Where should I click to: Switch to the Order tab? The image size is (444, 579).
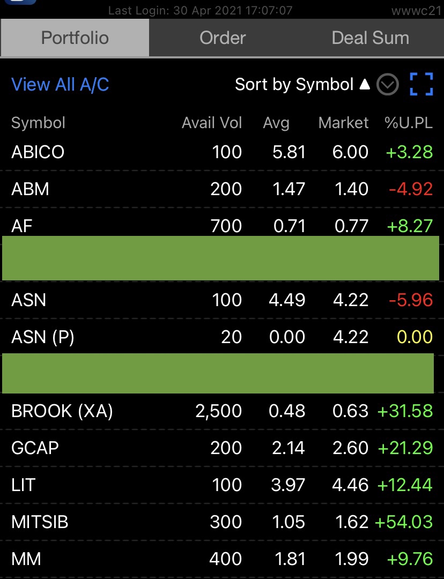223,38
